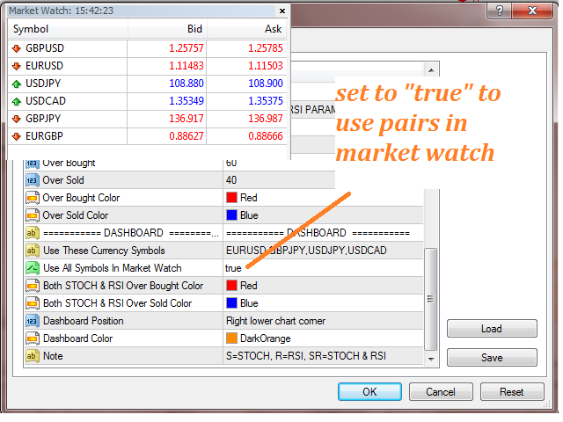Click the GBPUSD bid price 1.25757
Screen dimensions: 563x422
[x=186, y=48]
